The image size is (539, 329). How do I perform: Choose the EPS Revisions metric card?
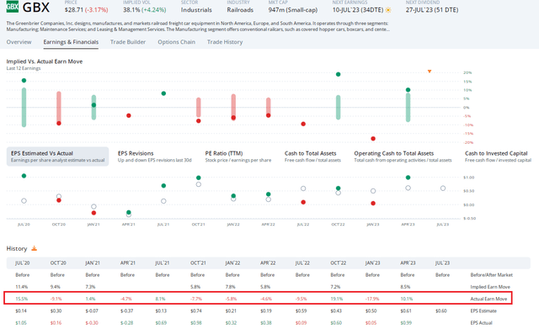tap(155, 157)
